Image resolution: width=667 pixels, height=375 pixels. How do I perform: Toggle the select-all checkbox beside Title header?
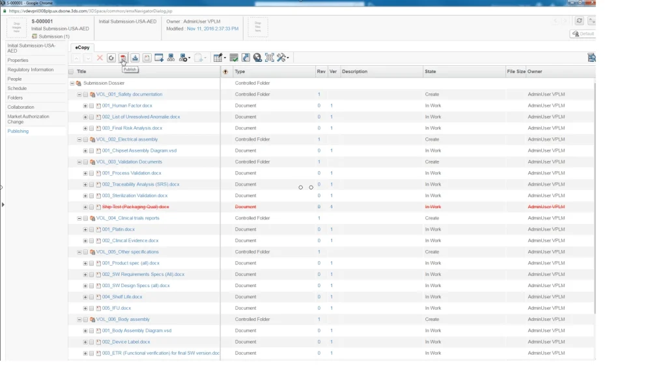[x=71, y=72]
